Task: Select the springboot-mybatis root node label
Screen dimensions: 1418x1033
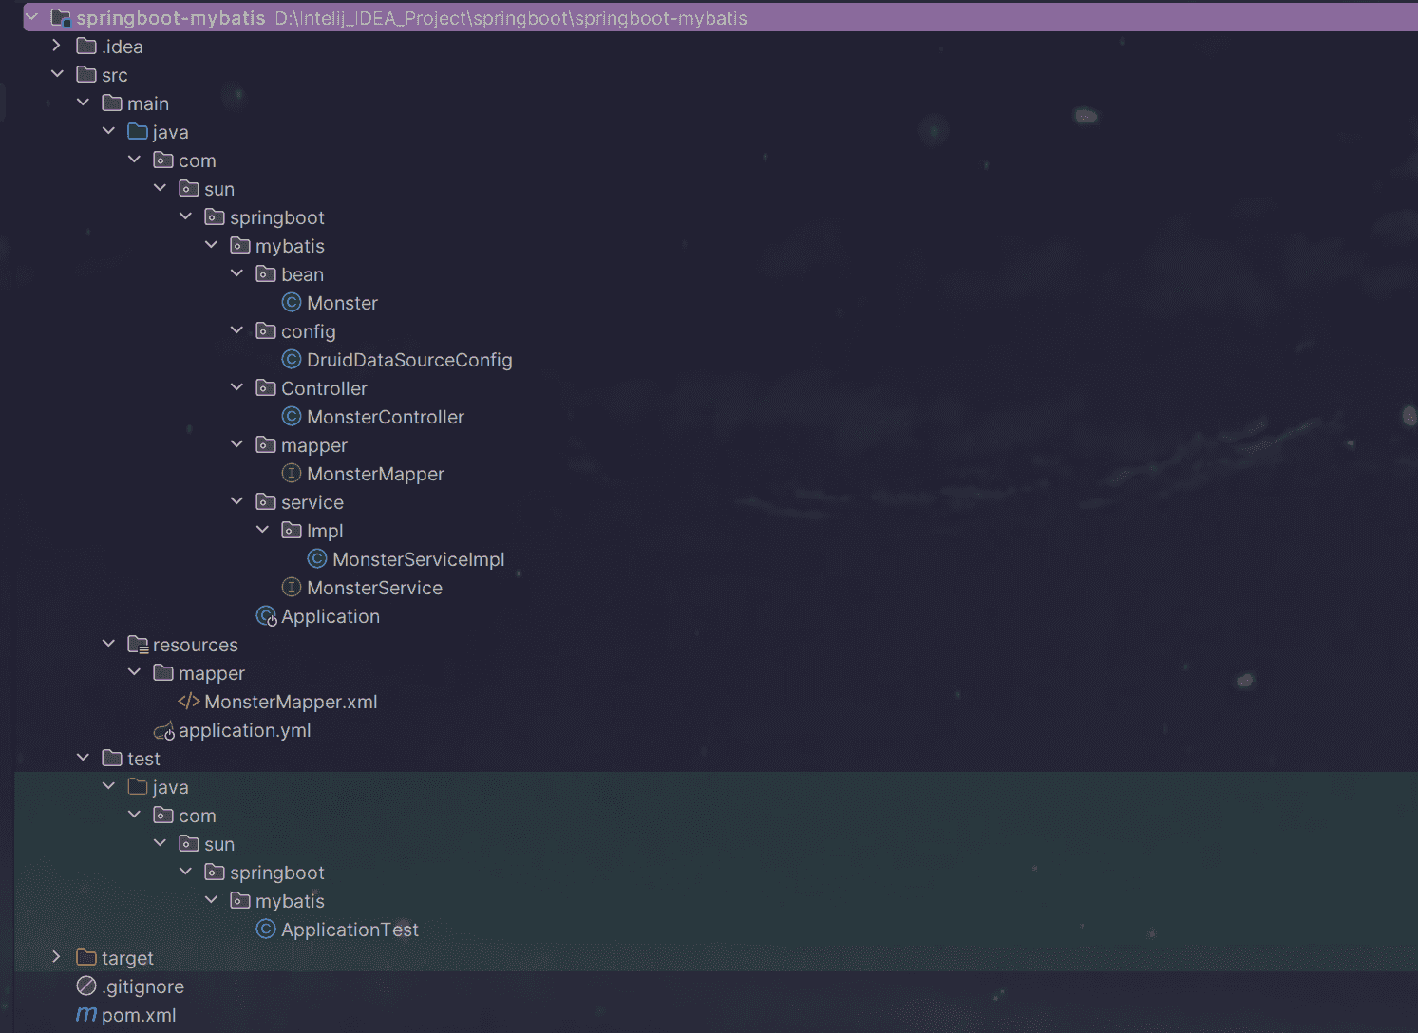Action: pos(171,18)
